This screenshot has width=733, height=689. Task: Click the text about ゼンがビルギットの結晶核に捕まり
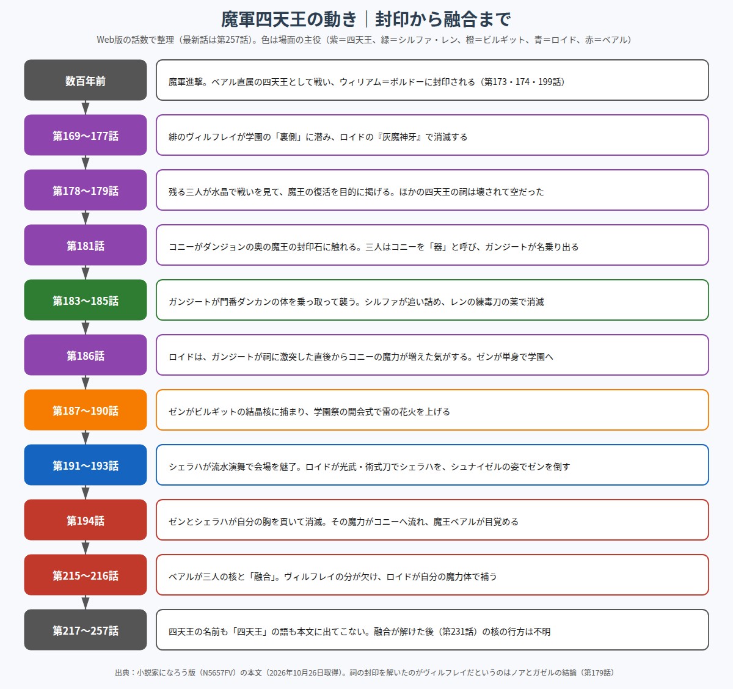click(x=309, y=412)
